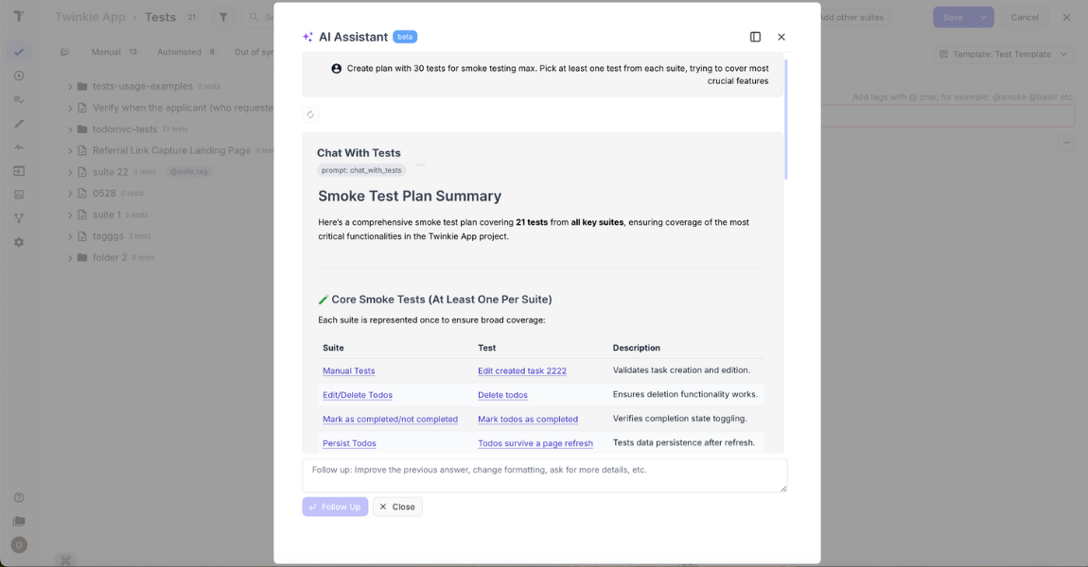1088x567 pixels.
Task: Select the branching workflow icon in sidebar
Action: coord(19,217)
